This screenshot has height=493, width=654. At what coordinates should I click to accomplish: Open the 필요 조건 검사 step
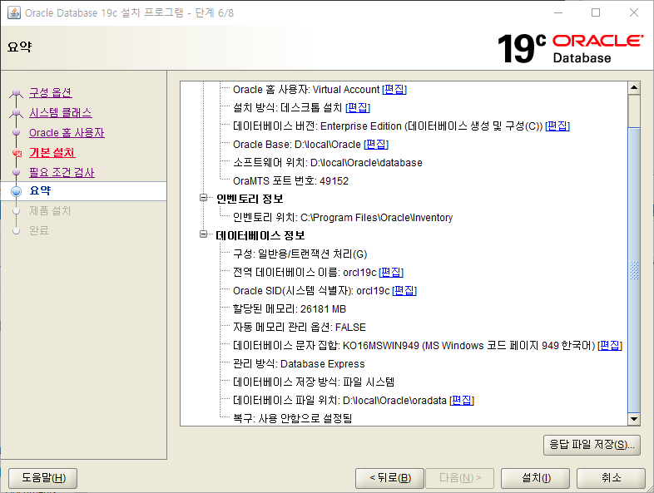coord(62,172)
